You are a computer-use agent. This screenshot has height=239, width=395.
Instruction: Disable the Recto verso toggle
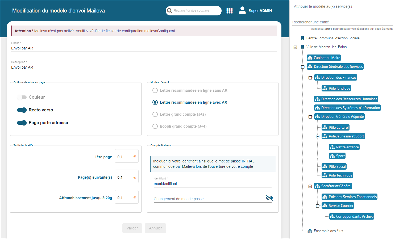click(x=22, y=110)
